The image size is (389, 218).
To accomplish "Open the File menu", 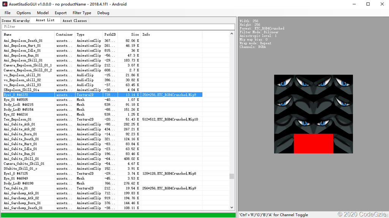I will coord(8,13).
